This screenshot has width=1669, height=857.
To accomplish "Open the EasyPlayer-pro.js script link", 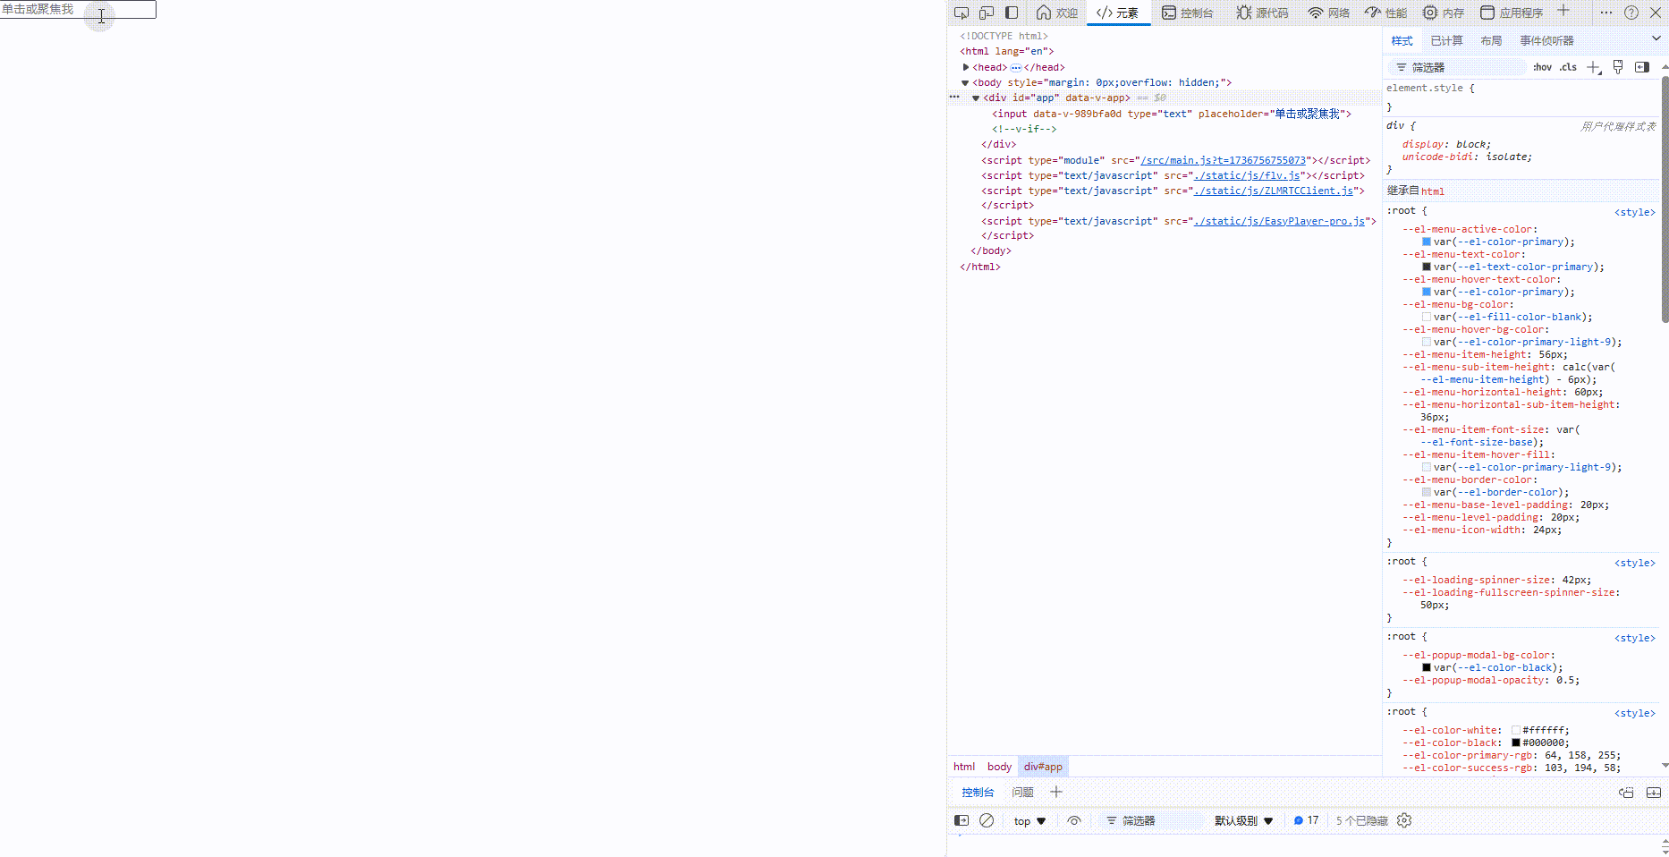I will (1279, 221).
